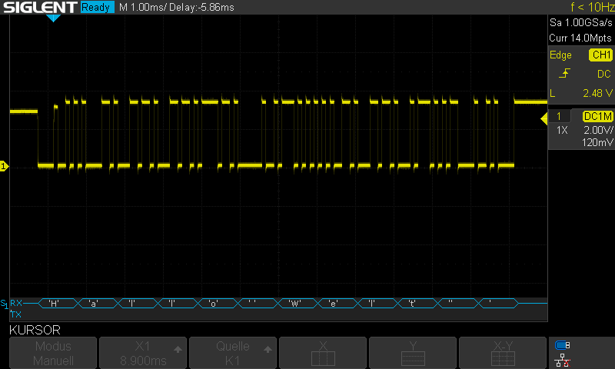The image size is (615, 369).
Task: Select the X1 8.900ms cursor softkey
Action: pos(143,353)
